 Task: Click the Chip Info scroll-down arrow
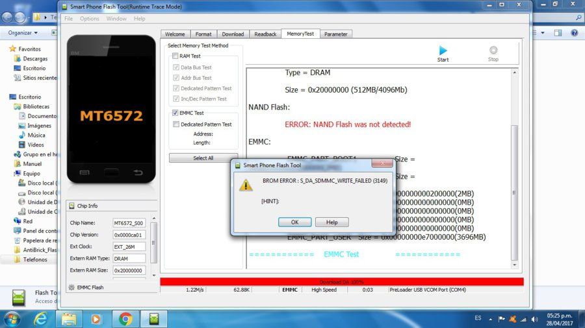(153, 275)
